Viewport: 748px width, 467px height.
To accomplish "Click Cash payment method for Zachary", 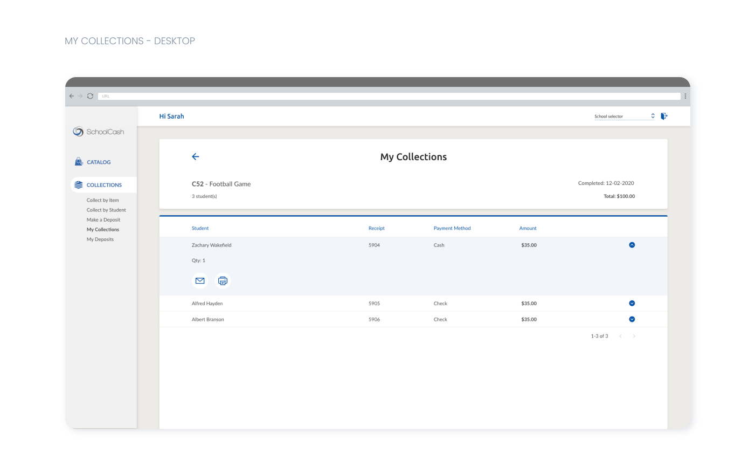I will (439, 245).
